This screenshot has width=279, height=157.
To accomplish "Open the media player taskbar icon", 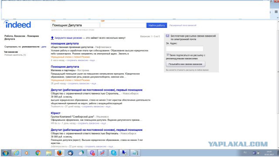I will tap(27, 153).
